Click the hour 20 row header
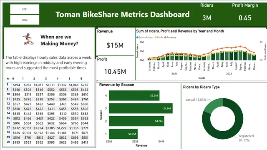This screenshot has height=150, width=267. coord(8,142)
